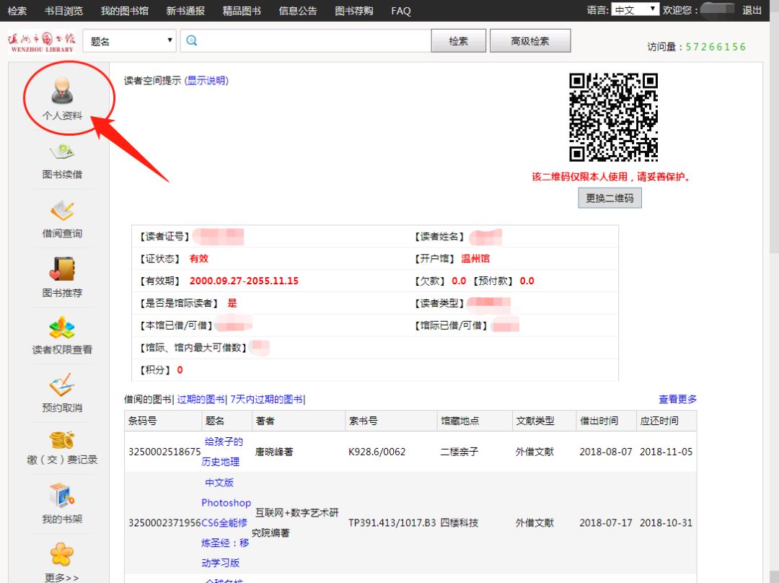
Task: Switch to 过期的图书 tab link
Action: click(x=201, y=399)
